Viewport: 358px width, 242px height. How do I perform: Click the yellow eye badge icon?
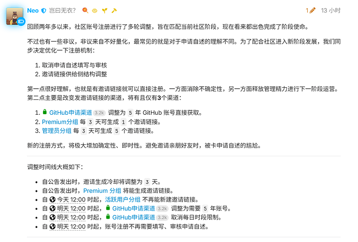click(95, 11)
